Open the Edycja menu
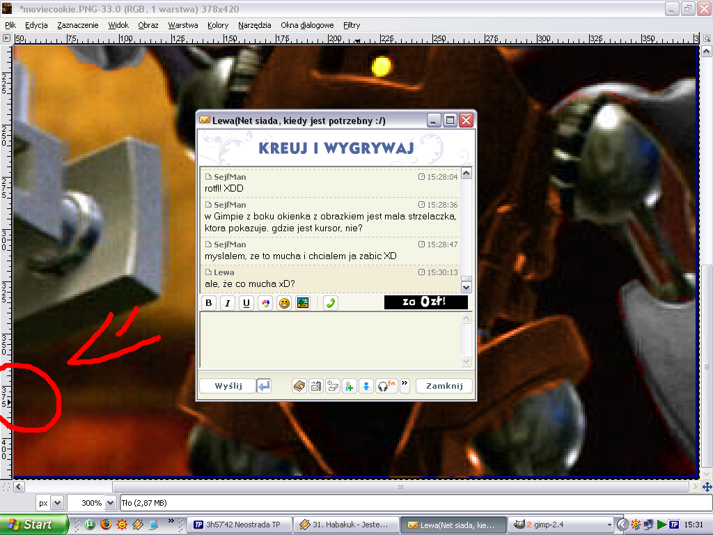Screen dimensions: 713x535 pyautogui.click(x=36, y=25)
